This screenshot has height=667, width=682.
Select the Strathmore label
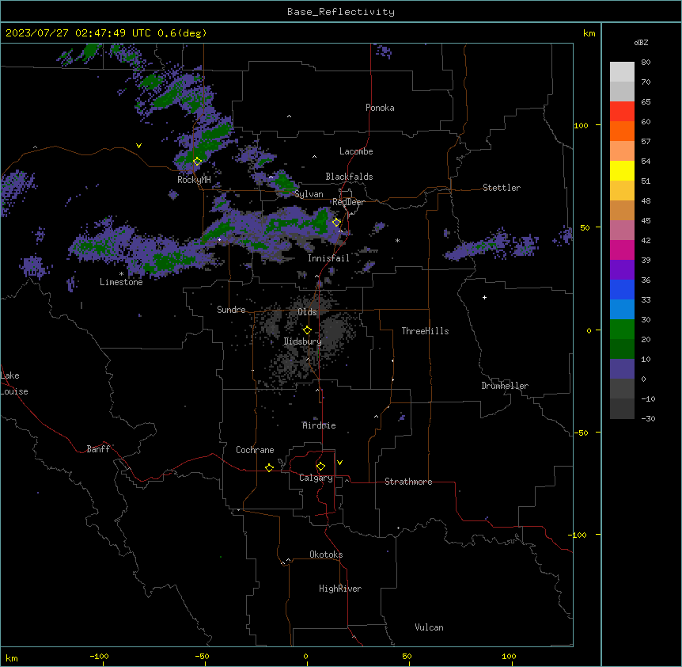pos(408,482)
